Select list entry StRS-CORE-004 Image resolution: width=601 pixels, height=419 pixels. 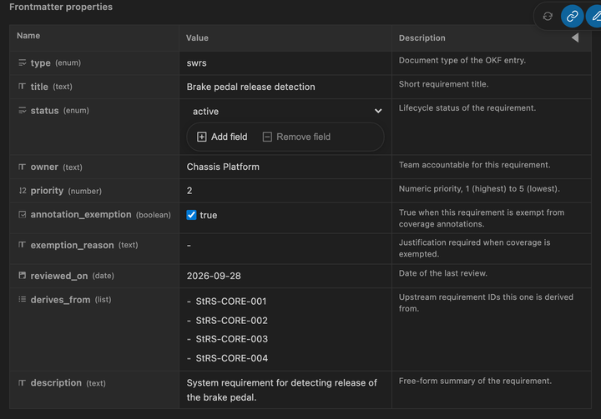point(231,358)
